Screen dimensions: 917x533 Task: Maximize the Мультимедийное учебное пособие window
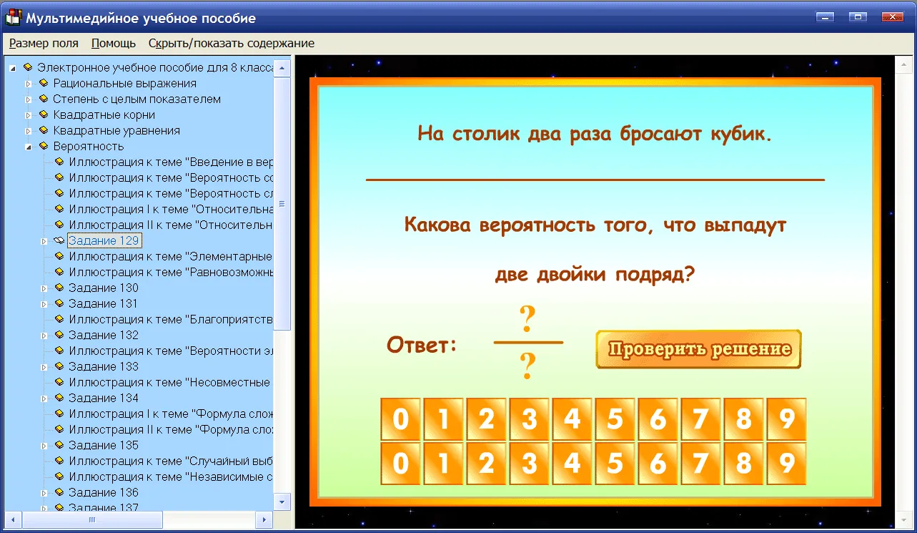[858, 16]
